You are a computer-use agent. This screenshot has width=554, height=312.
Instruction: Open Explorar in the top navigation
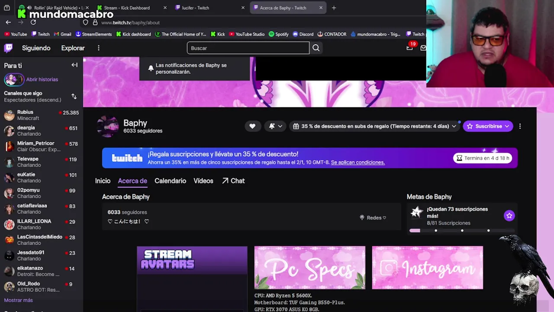tap(73, 48)
